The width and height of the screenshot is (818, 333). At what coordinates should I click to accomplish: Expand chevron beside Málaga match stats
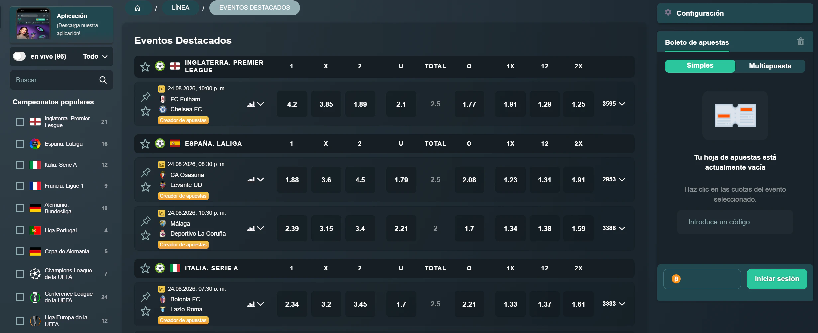tap(261, 228)
